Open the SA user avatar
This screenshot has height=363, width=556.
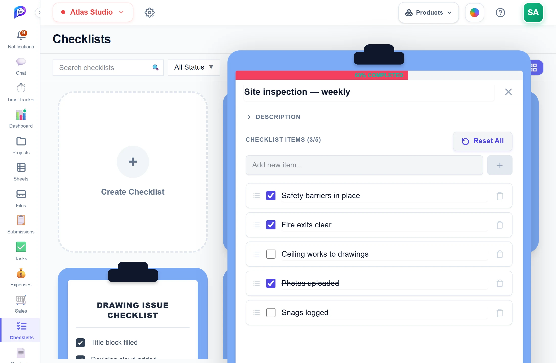[x=533, y=12]
